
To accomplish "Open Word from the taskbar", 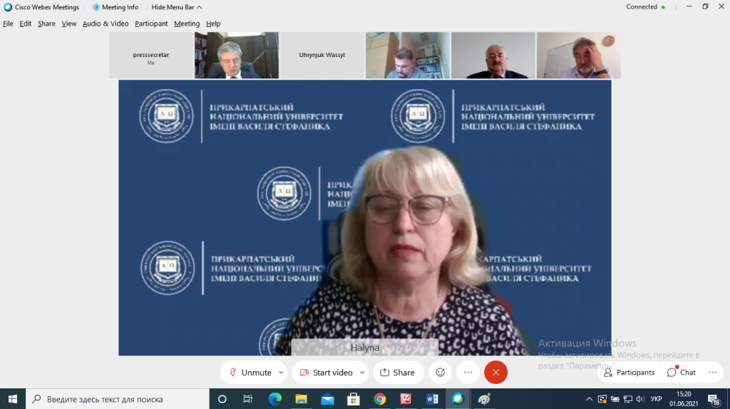I will click(x=432, y=399).
